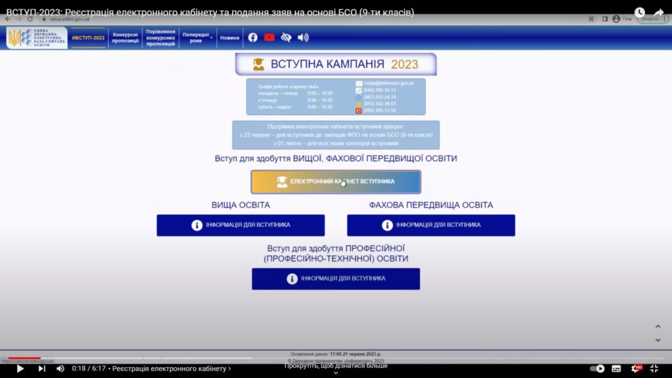Click "Інформація для вступника" under Вища освіта
The width and height of the screenshot is (672, 378).
point(241,225)
